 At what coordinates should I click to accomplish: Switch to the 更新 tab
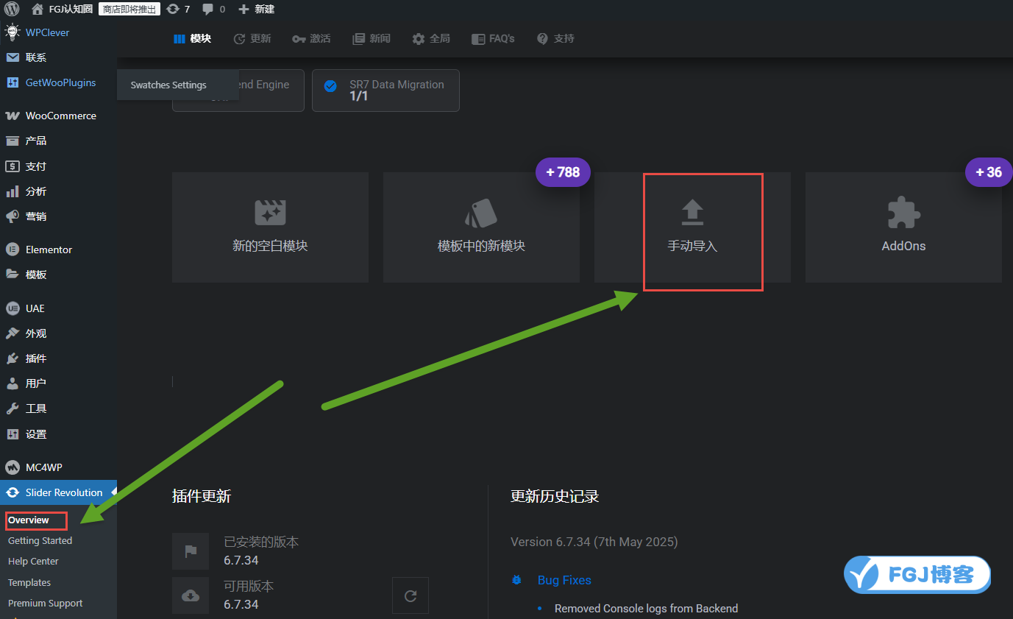(252, 38)
